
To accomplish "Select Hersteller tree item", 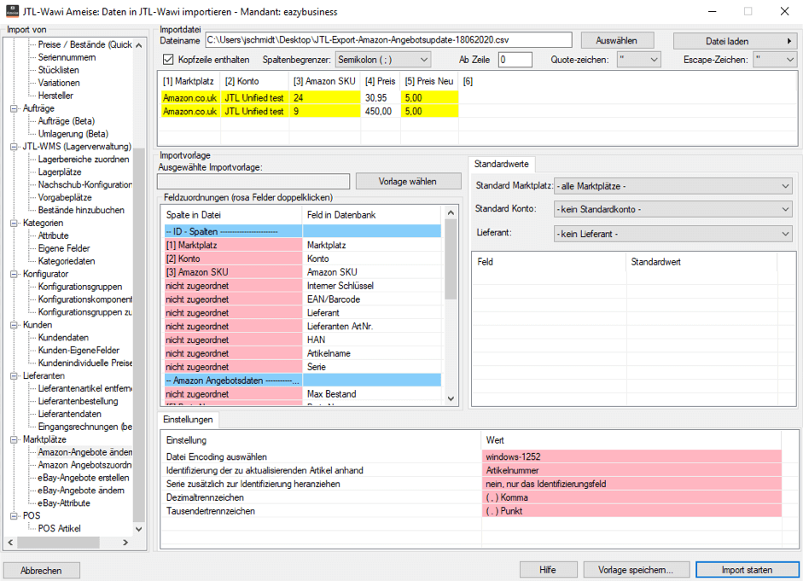I will [x=55, y=96].
